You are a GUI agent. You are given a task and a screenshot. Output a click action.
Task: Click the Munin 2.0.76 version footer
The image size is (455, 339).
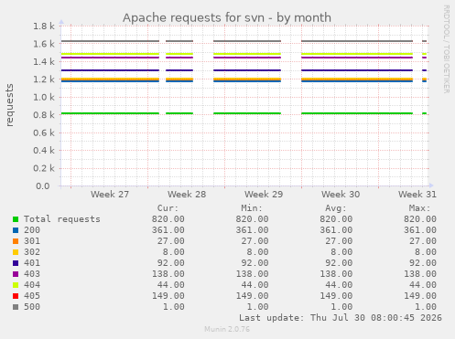[x=227, y=329]
